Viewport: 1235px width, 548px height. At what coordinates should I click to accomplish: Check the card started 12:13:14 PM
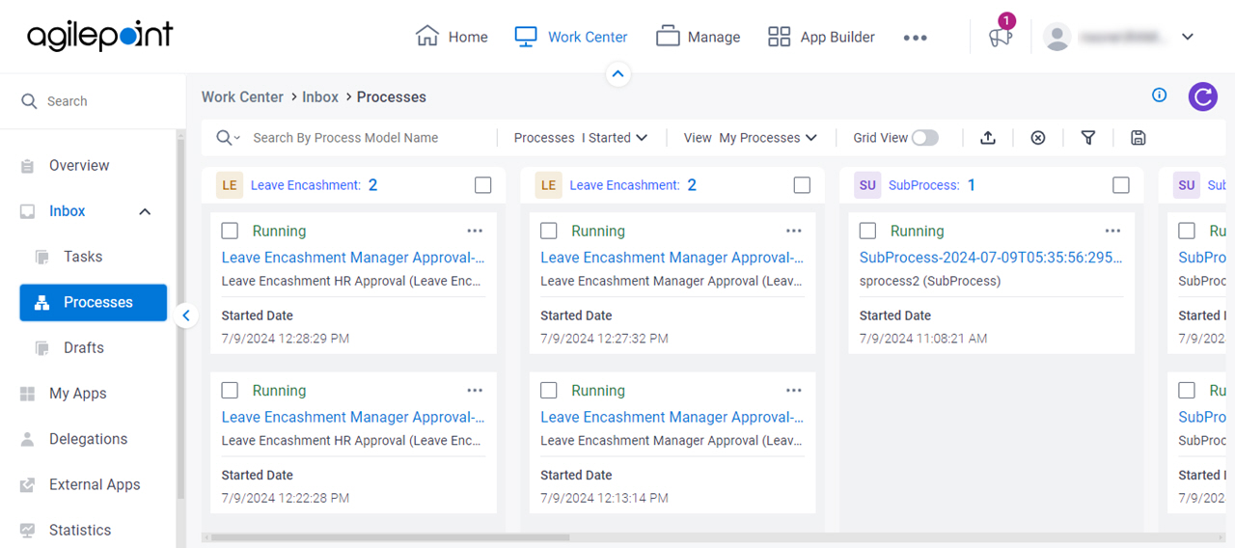click(x=549, y=390)
